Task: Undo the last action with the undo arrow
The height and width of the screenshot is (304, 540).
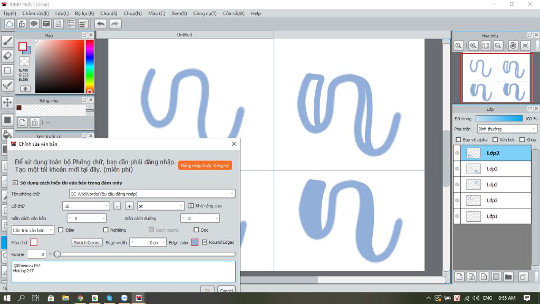Action: tap(101, 24)
